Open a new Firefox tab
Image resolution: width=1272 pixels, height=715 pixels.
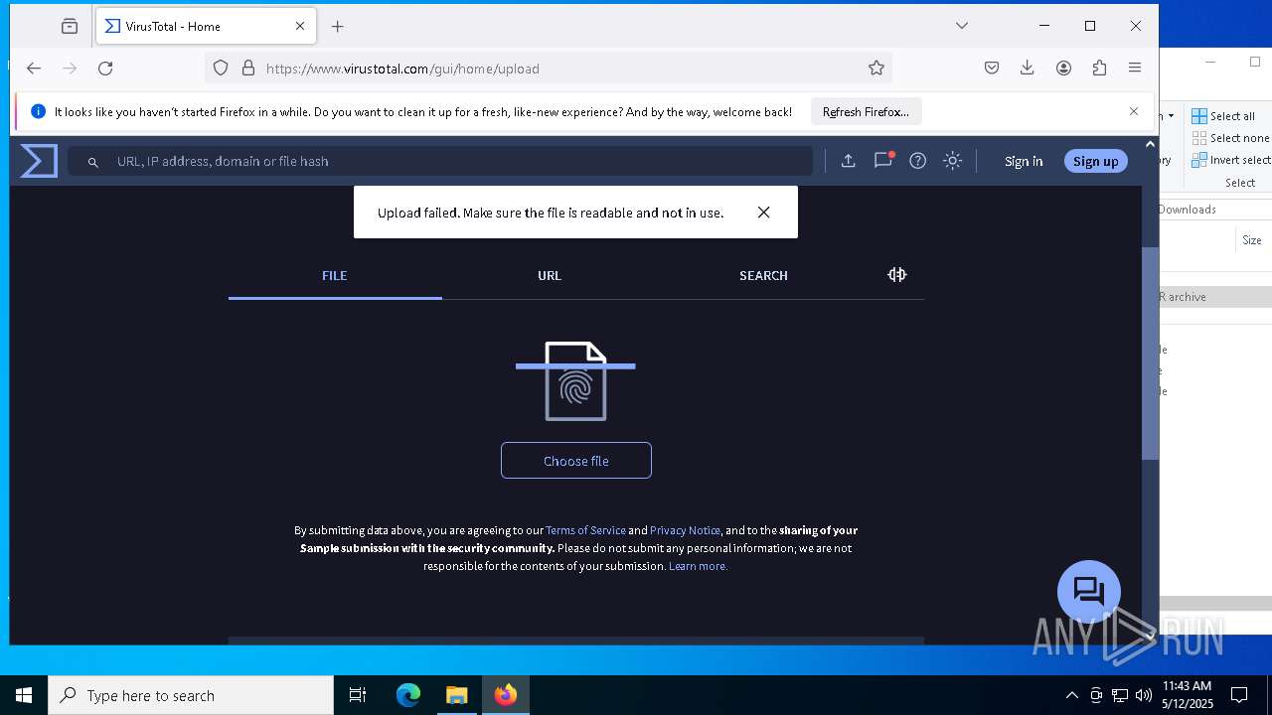pyautogui.click(x=338, y=27)
